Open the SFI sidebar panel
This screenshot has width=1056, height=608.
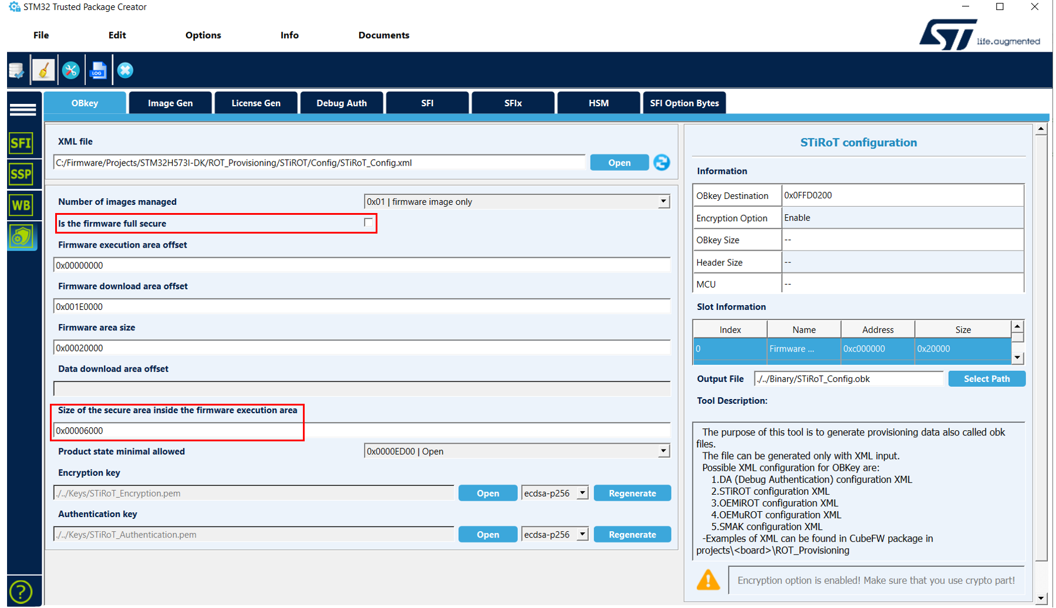coord(21,143)
